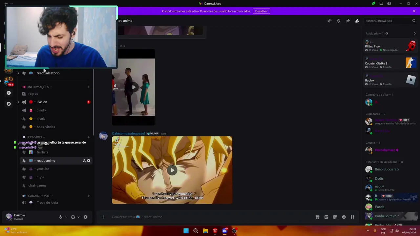Click the plus attach button in message bar
The width and height of the screenshot is (420, 236).
point(103,217)
